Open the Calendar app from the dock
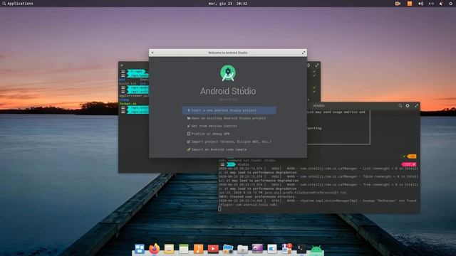This screenshot has width=456, height=256. pyautogui.click(x=184, y=249)
